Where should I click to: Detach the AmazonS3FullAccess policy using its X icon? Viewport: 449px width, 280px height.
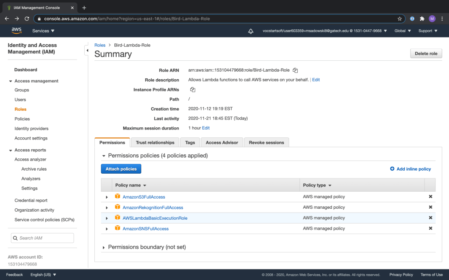pyautogui.click(x=430, y=197)
